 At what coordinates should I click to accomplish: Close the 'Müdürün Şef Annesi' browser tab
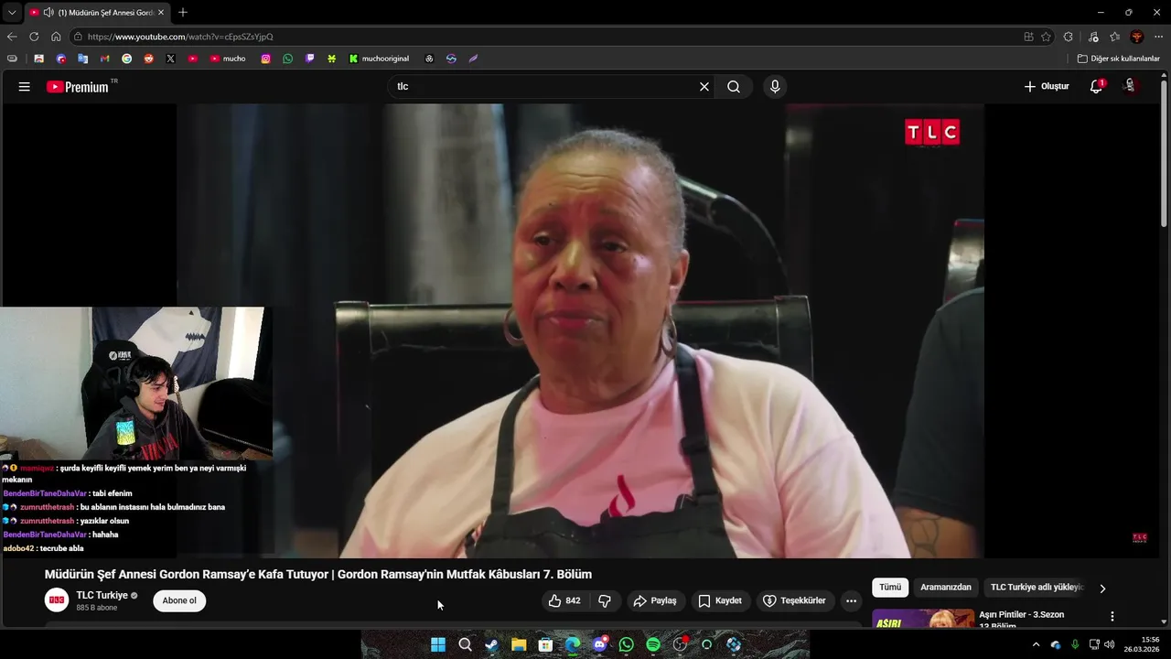(161, 13)
